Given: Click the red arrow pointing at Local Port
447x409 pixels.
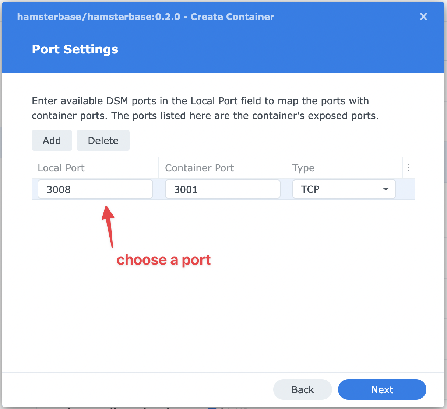Looking at the screenshot, I should click(x=108, y=226).
